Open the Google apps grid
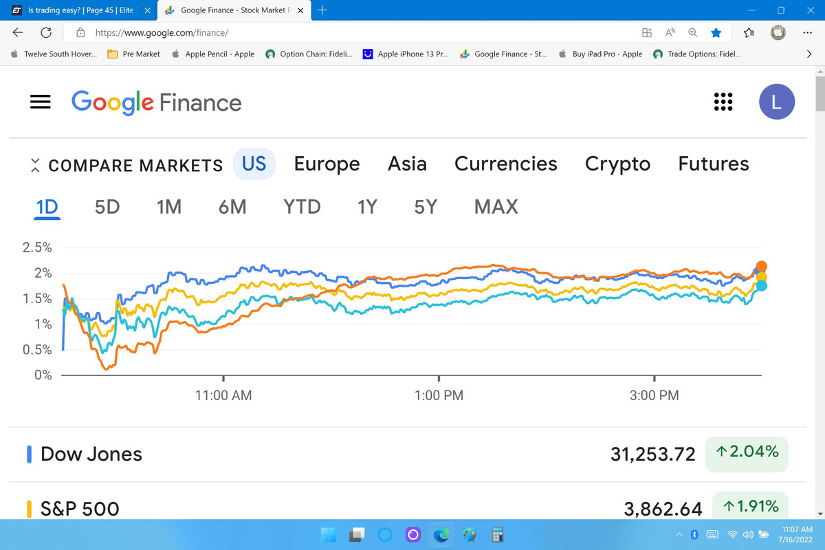Screen dimensions: 825x550 723,102
